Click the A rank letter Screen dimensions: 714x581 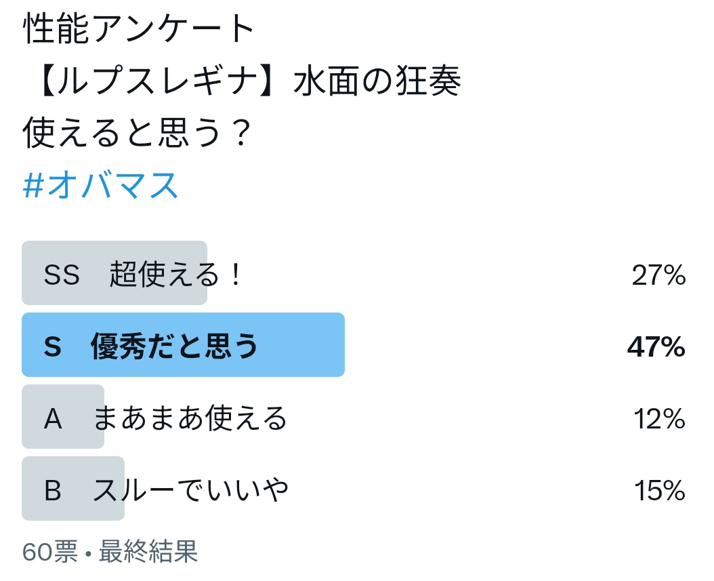pos(53,418)
